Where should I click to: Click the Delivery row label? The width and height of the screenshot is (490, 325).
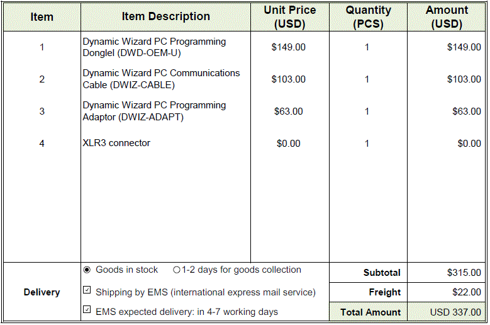(42, 292)
